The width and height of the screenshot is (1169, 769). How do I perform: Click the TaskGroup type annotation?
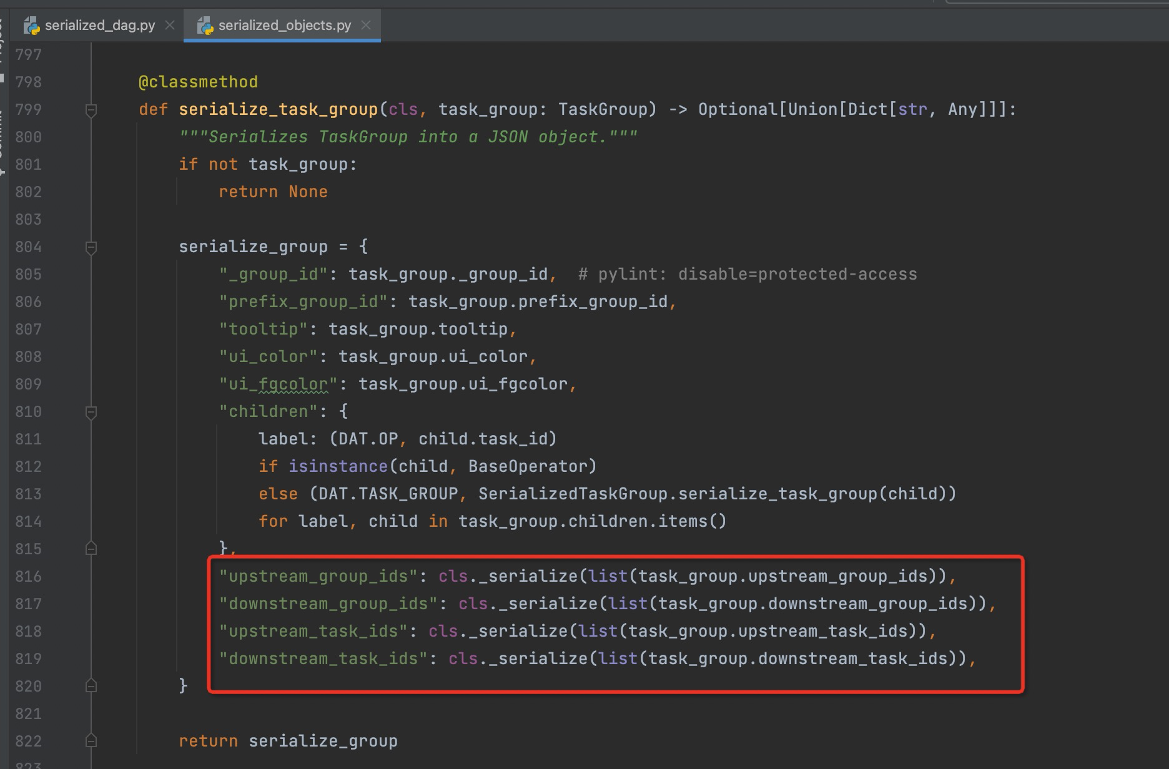603,109
